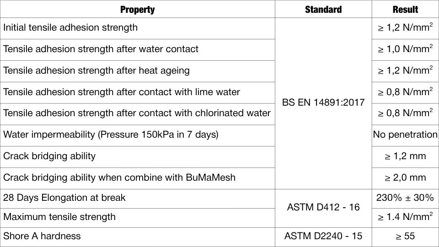Click the ≥ 55 result cell
This screenshot has width=439, height=247.
click(405, 236)
